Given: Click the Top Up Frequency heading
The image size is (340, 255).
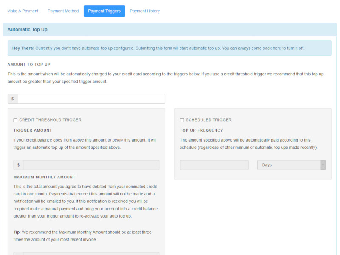Looking at the screenshot, I should coord(201,130).
